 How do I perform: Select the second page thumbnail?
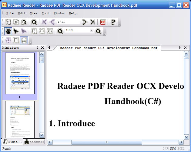coord(20,119)
